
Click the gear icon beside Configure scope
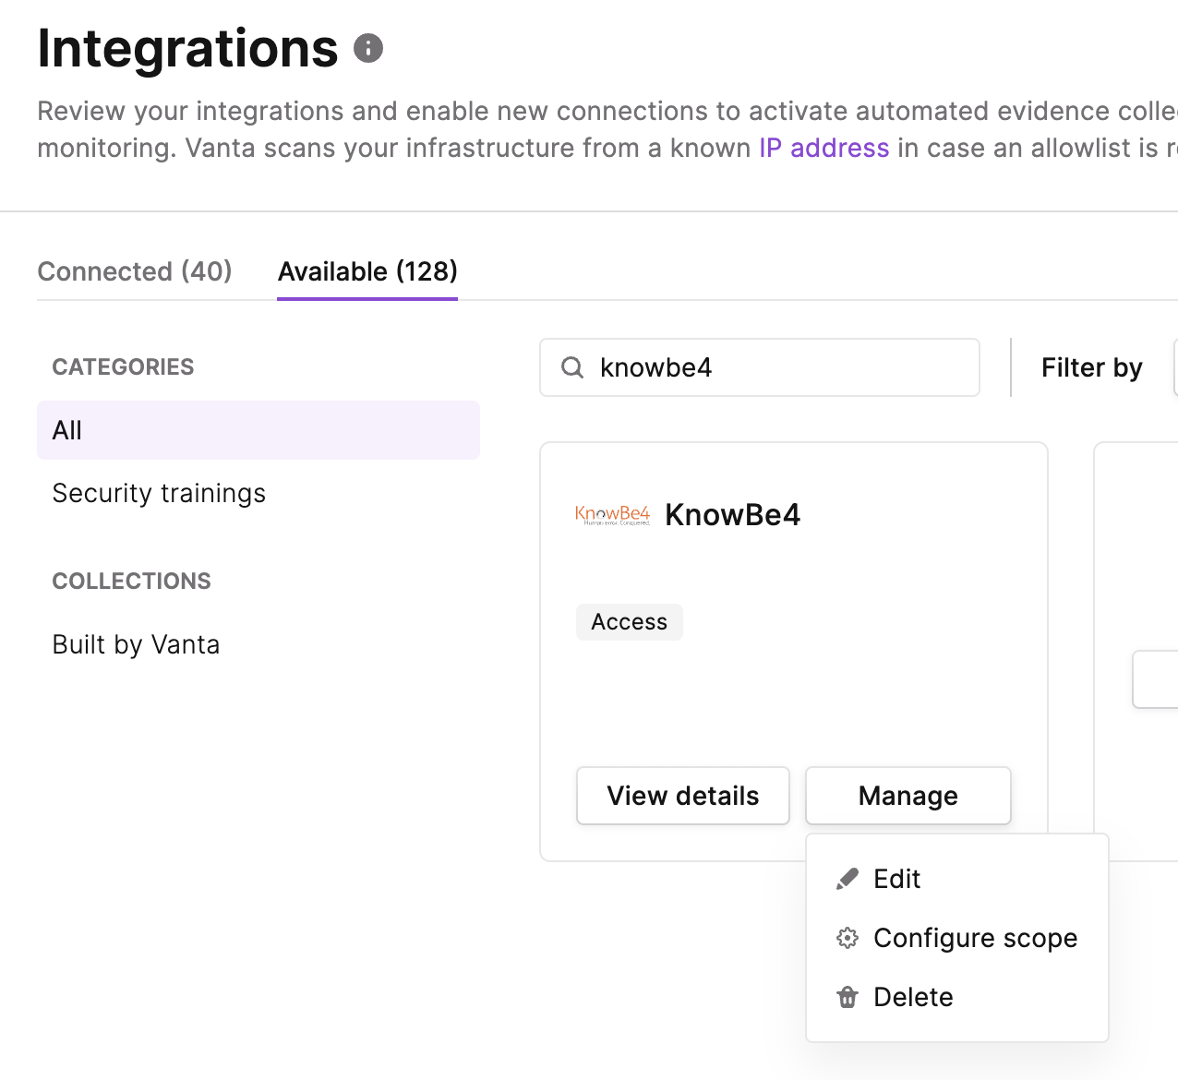tap(847, 938)
